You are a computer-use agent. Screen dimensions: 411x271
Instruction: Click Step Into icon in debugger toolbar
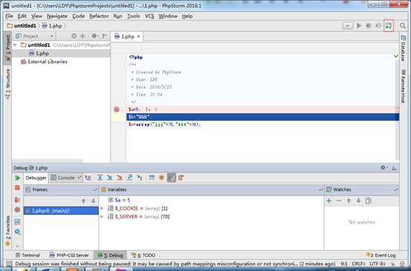tap(110, 178)
